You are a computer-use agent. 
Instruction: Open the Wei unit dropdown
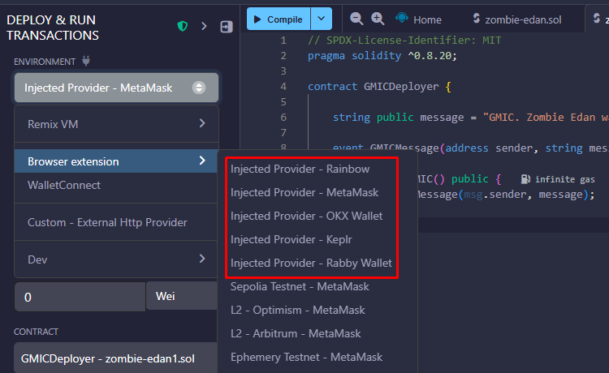[x=182, y=296]
